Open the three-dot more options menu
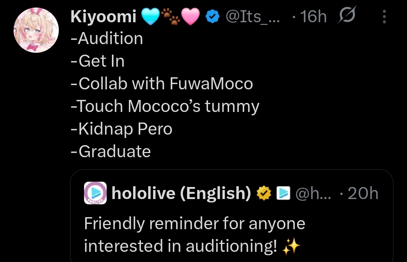This screenshot has width=407, height=262. click(384, 17)
